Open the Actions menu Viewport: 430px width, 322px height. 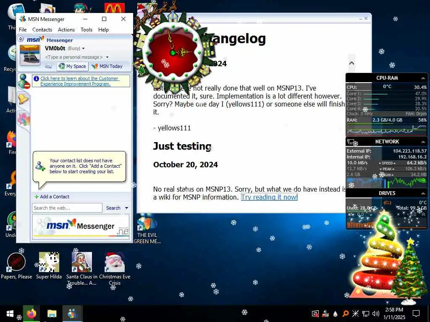[x=66, y=30]
